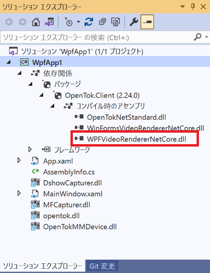Viewport: 210px width, 273px height.
Task: Select AssemblyInfo.cs file
Action: click(69, 172)
